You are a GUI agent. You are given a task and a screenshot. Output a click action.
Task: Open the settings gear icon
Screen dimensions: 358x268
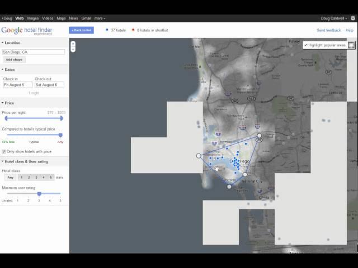coord(353,18)
